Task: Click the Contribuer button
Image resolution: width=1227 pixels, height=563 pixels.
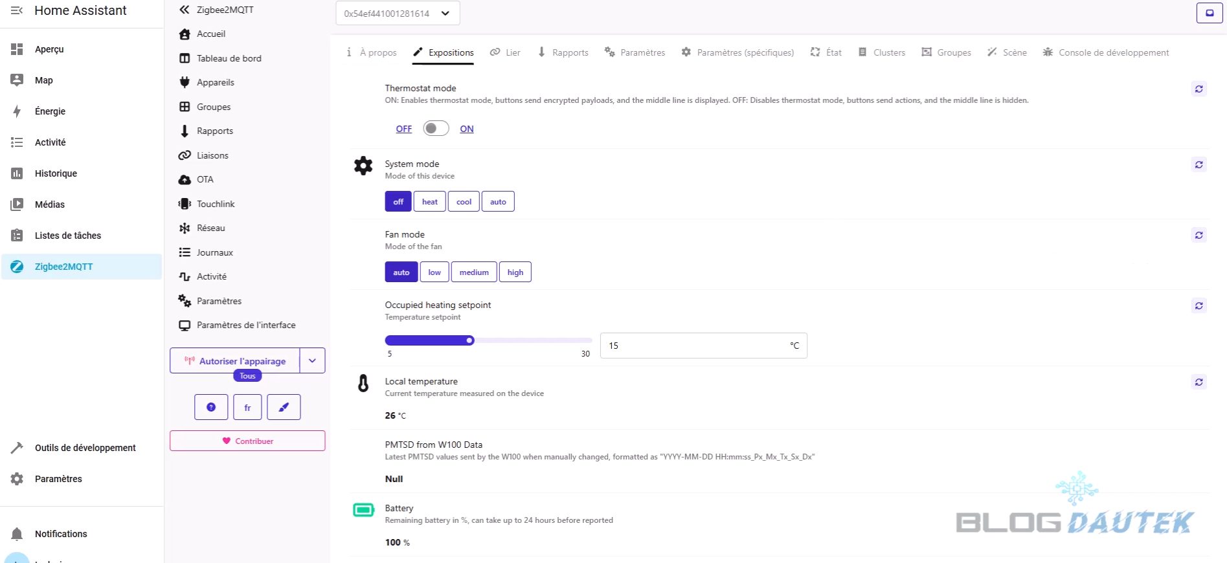Action: click(x=247, y=441)
